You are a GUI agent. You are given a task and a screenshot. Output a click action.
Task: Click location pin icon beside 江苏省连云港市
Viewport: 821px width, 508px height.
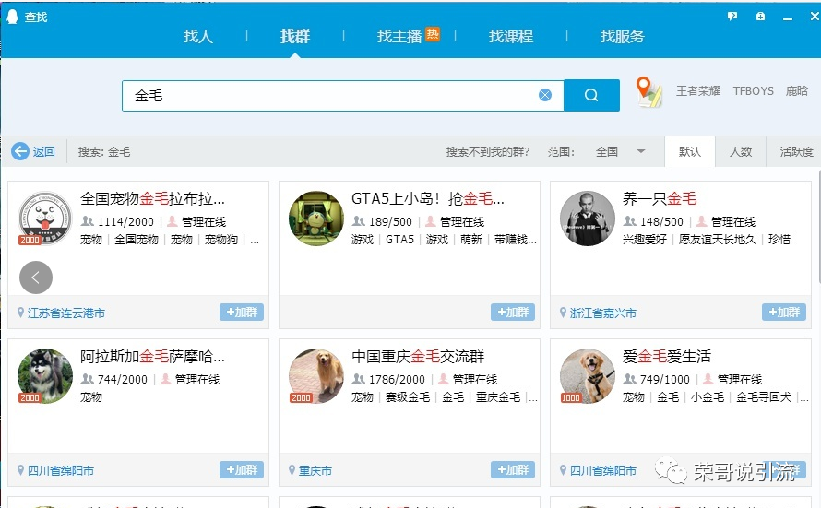[20, 313]
